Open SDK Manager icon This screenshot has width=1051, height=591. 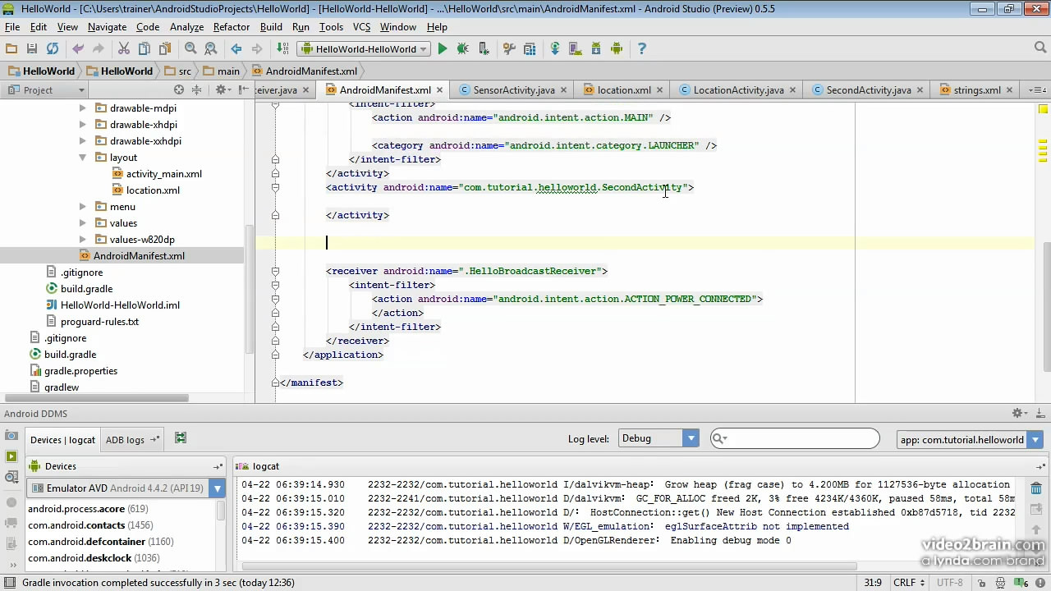596,48
